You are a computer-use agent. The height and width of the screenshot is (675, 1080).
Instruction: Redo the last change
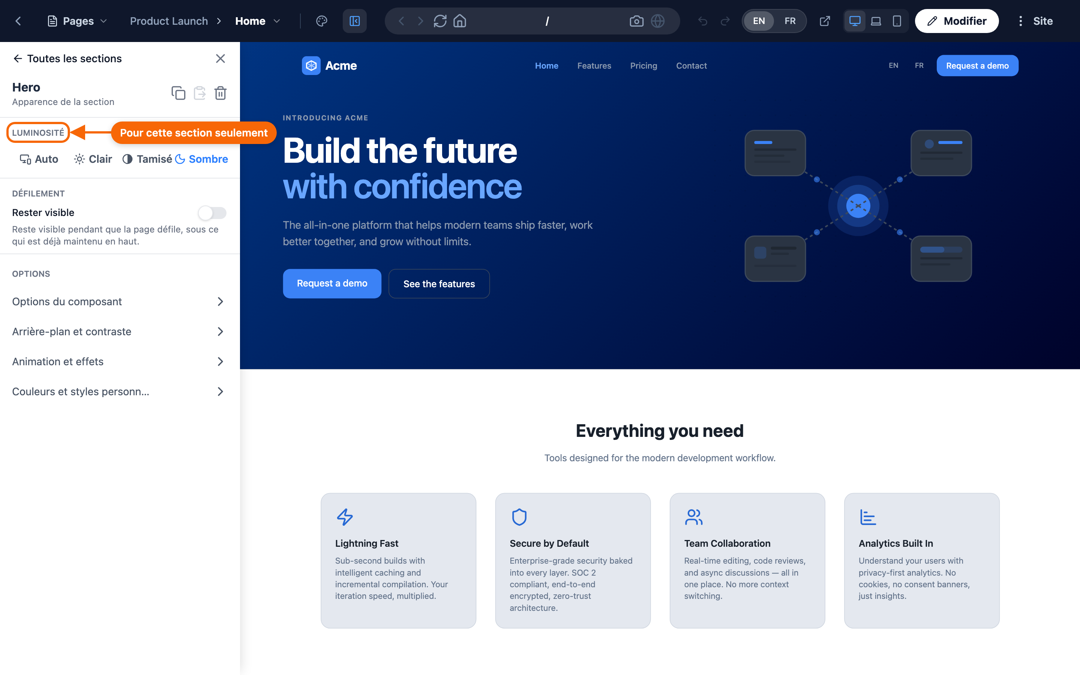(x=725, y=21)
